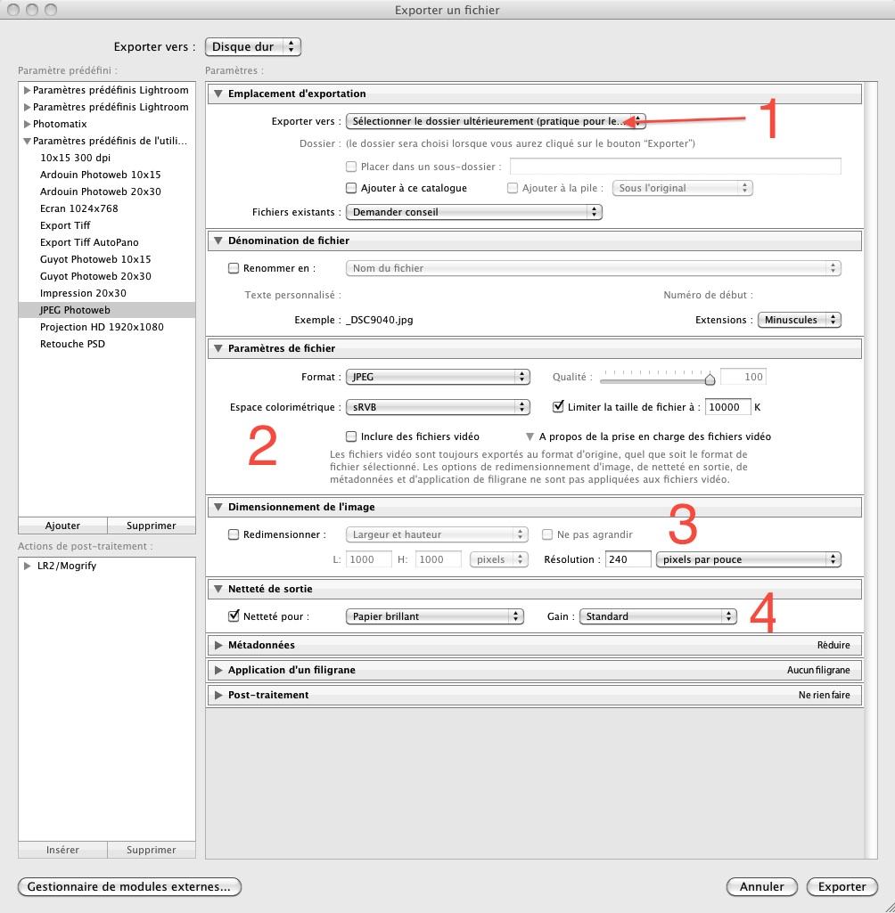Expand the Post-traitement section triangle
Viewport: 895px width, 913px height.
click(218, 695)
